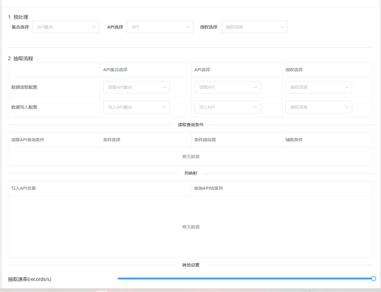Click the chevron arrow in the API集合 dropdown
Screen dimensions: 381x292
[94, 27]
